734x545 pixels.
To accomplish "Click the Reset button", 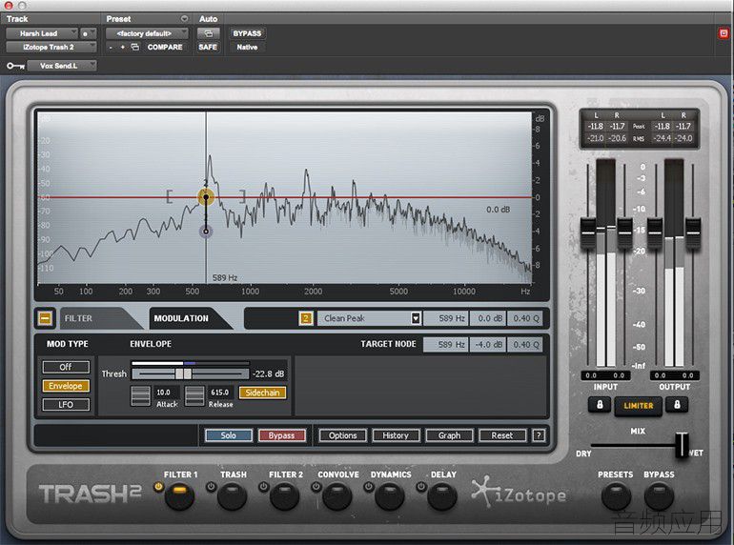I will click(x=502, y=435).
